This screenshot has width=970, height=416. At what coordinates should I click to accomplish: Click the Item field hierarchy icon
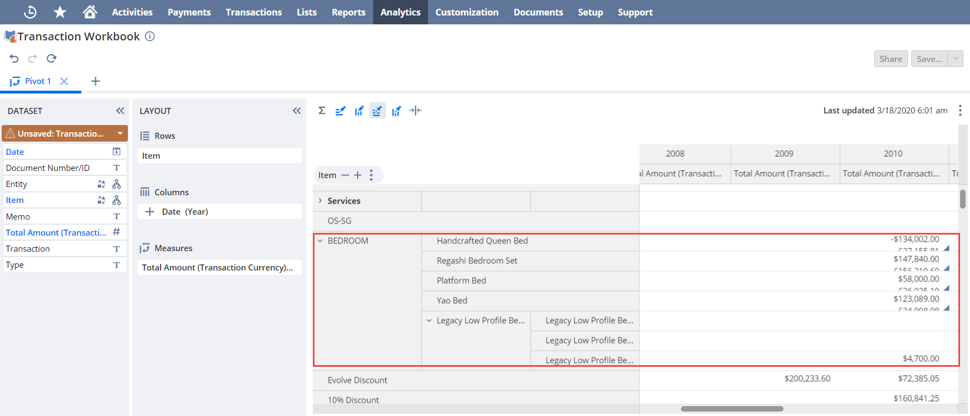116,200
